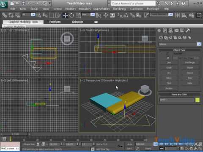Image resolution: width=203 pixels, height=152 pixels.
Task: Click the Line shape button
Action: (x=169, y=62)
